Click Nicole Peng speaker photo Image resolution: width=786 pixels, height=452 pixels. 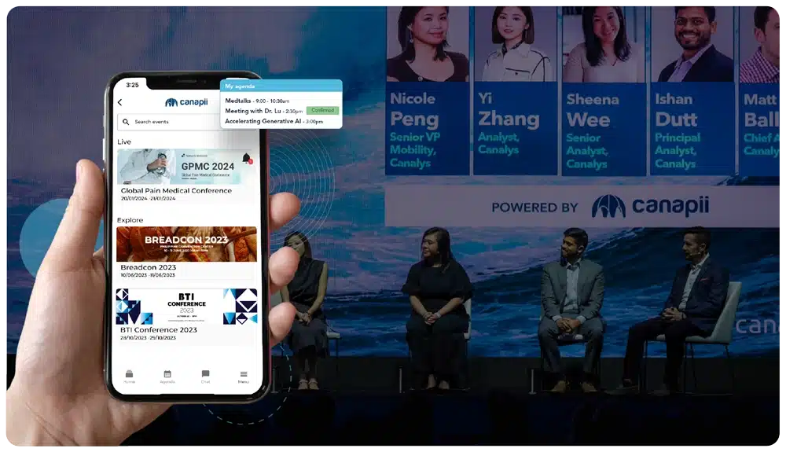pos(427,45)
